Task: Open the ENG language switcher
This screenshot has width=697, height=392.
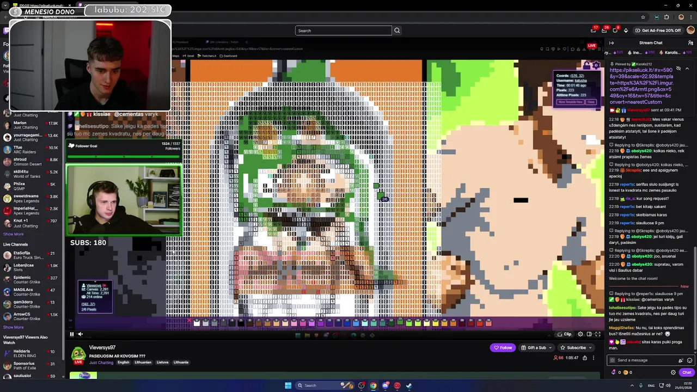Action: pos(651,385)
